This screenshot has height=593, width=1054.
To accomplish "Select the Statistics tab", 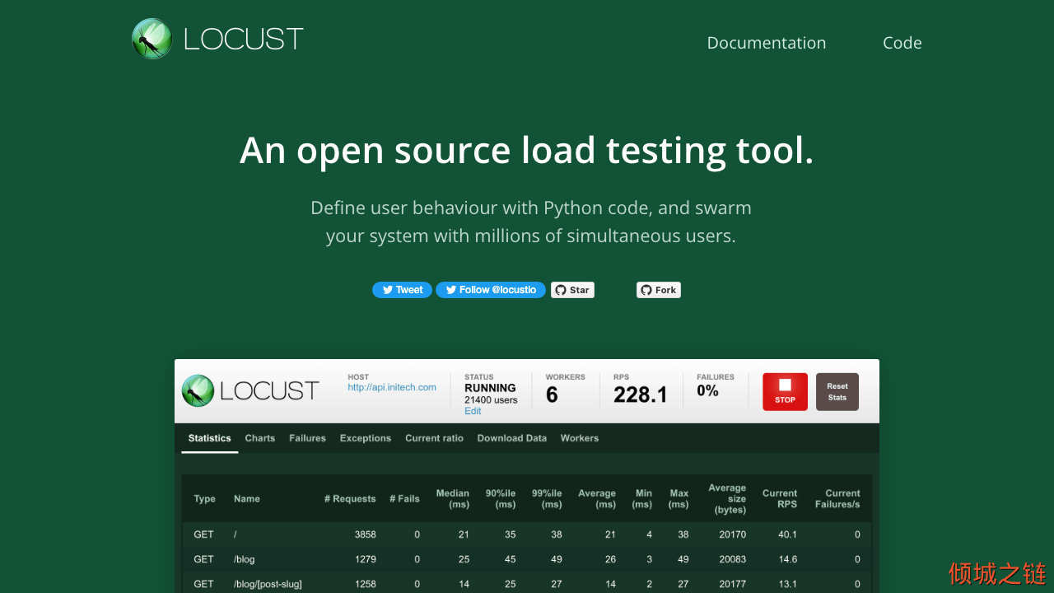I will 210,438.
